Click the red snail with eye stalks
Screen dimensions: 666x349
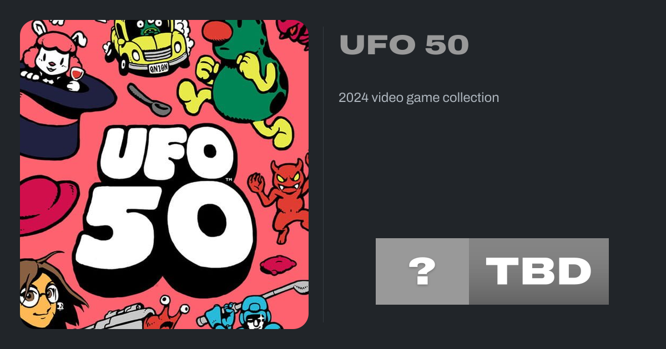165,315
